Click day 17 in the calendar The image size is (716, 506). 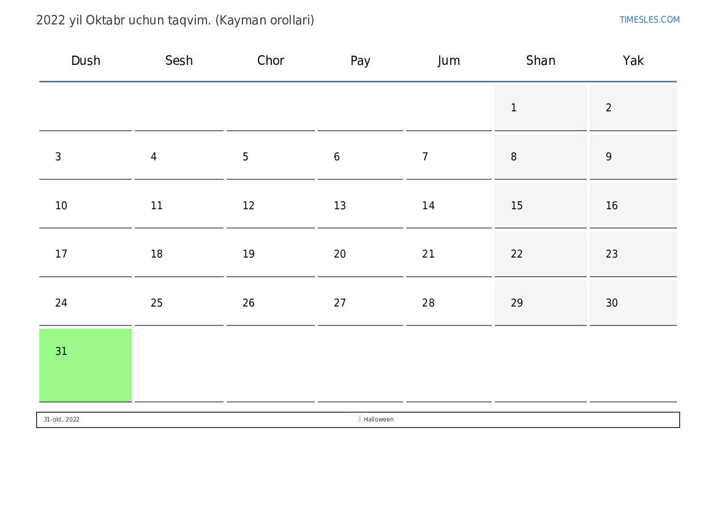tap(85, 254)
